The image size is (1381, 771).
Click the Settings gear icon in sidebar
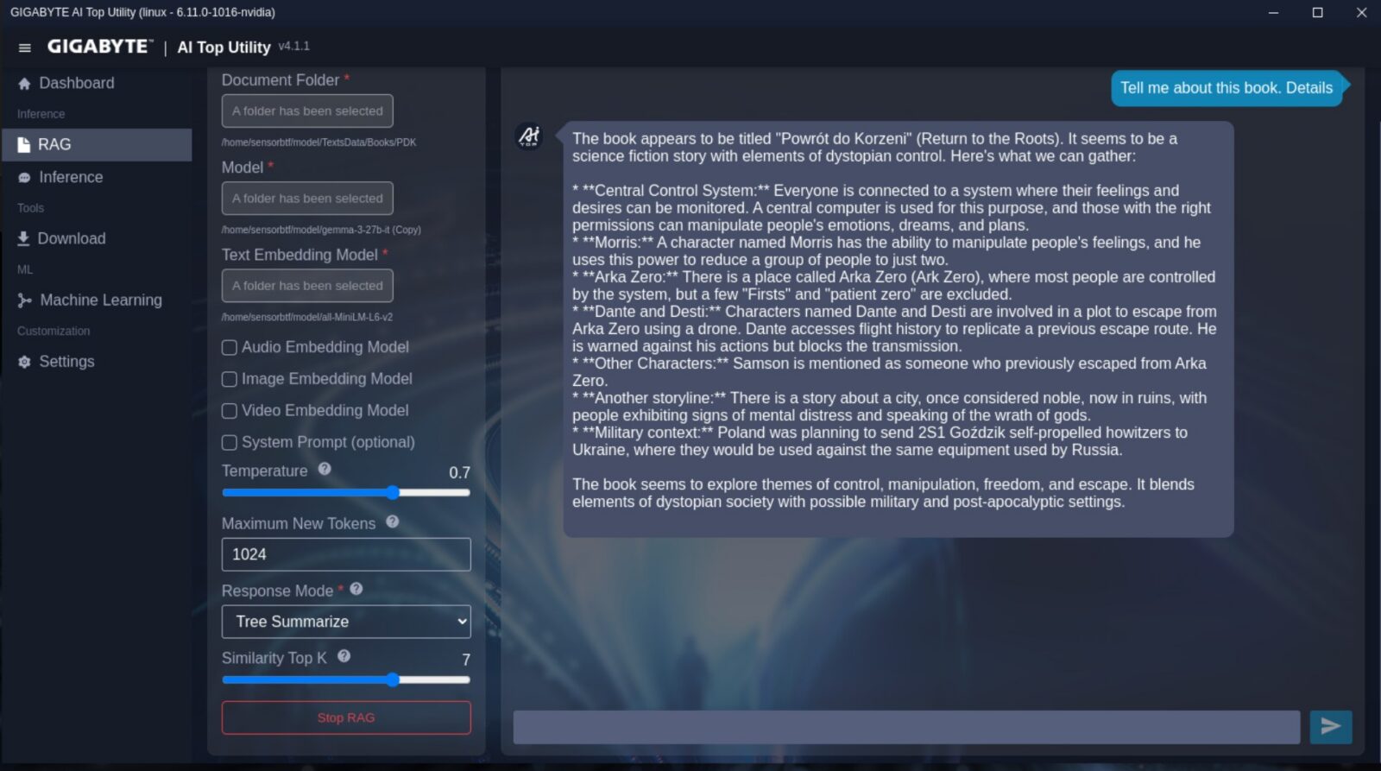point(24,362)
